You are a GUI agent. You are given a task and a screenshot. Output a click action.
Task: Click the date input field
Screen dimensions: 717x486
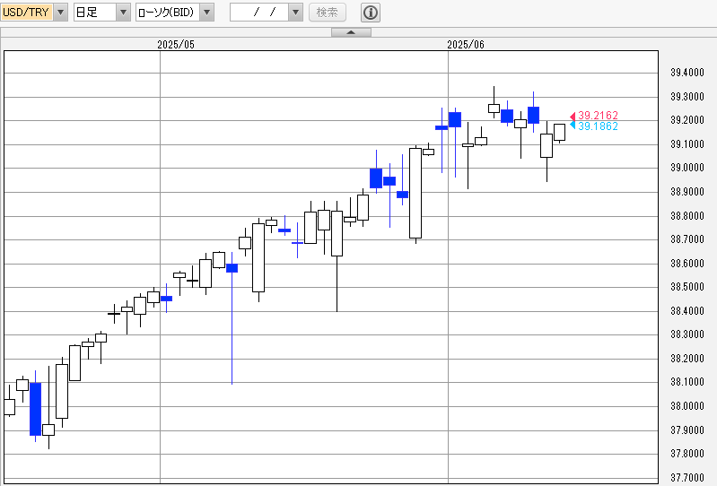(259, 13)
